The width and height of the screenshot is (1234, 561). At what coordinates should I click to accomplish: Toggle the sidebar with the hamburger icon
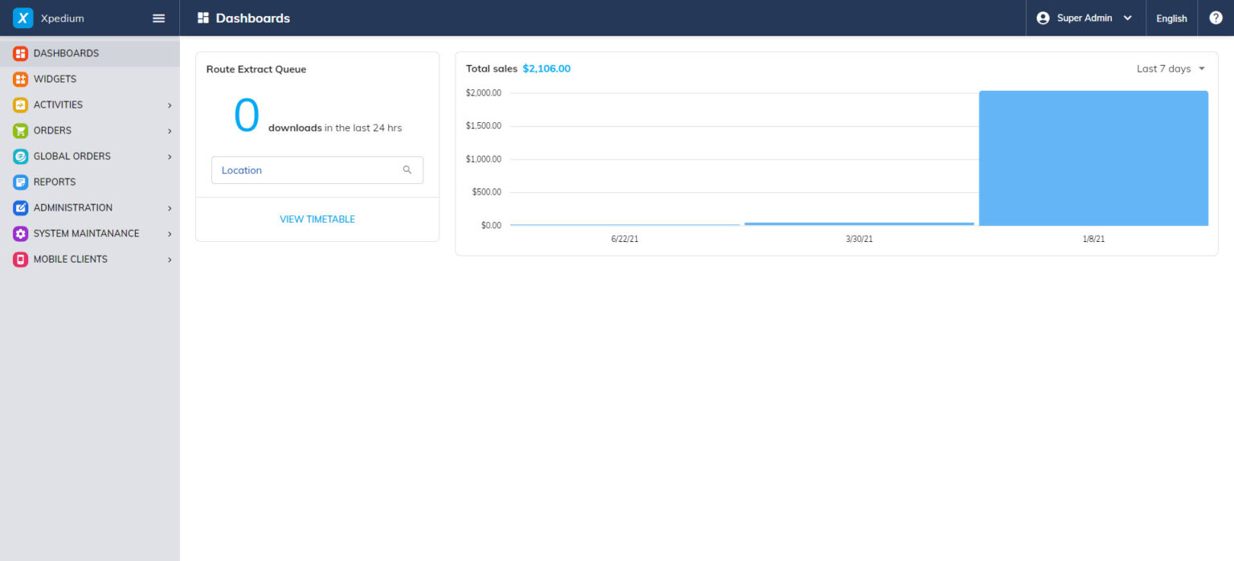[158, 18]
